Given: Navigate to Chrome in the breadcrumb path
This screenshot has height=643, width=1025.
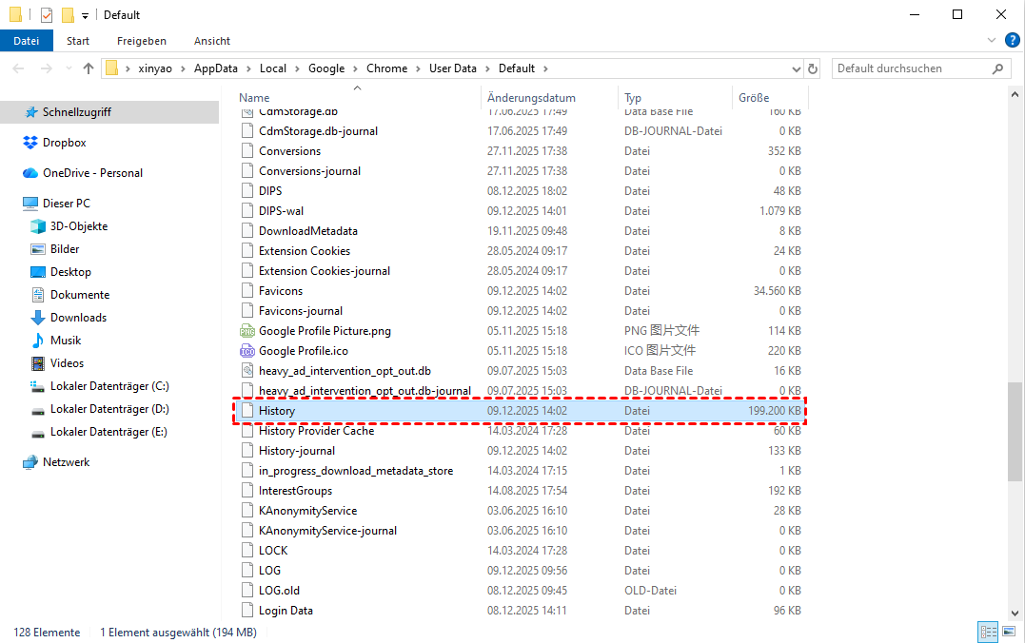Looking at the screenshot, I should click(386, 68).
